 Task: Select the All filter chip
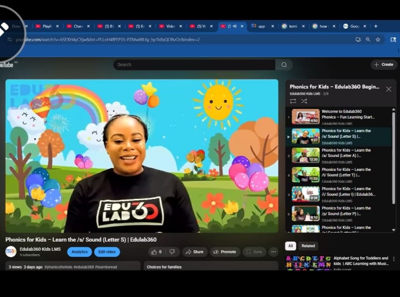[290, 246]
